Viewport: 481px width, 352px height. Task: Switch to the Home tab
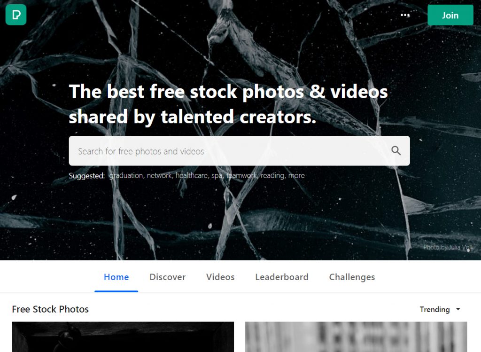(x=116, y=277)
